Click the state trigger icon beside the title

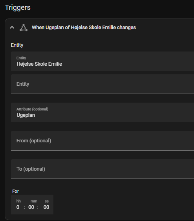24,28
